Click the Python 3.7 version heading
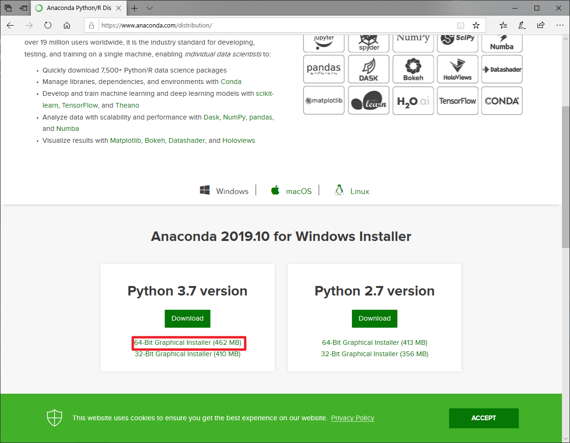This screenshot has width=570, height=443. pyautogui.click(x=187, y=291)
